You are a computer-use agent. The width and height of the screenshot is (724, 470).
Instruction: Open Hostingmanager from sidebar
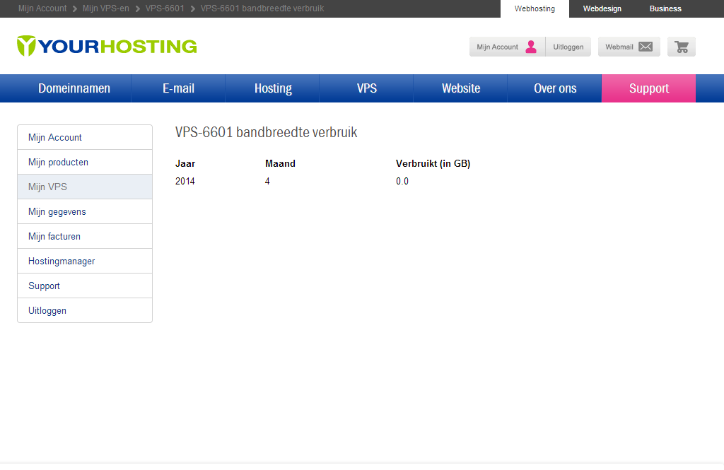[x=62, y=261]
